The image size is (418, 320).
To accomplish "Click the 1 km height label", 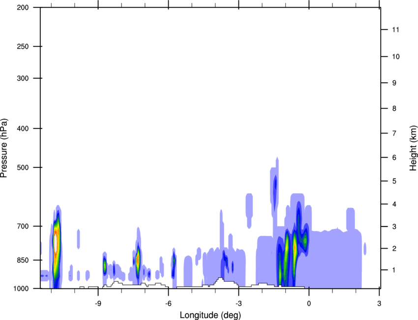I will 394,270.
